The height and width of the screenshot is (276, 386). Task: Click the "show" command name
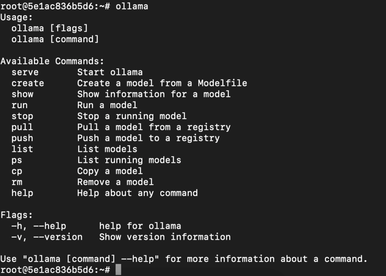[22, 94]
